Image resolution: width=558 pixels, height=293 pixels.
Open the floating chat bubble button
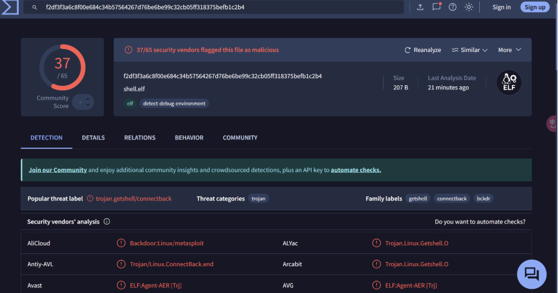[532, 274]
